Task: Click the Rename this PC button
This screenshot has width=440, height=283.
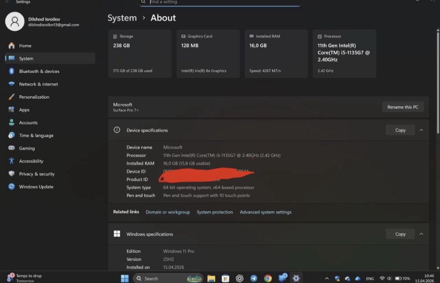Action: (x=403, y=107)
